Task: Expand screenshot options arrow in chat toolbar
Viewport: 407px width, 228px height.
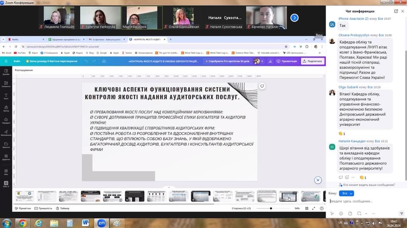Action: click(x=366, y=214)
